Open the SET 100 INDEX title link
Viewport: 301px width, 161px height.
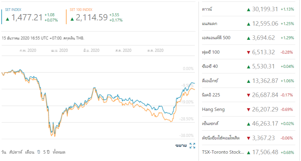[81, 10]
